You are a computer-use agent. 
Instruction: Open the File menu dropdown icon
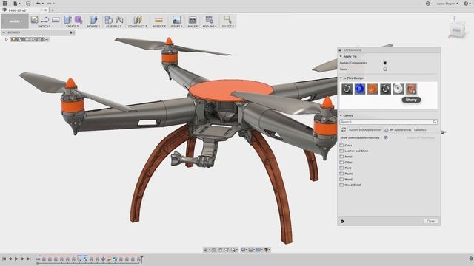click(16, 4)
